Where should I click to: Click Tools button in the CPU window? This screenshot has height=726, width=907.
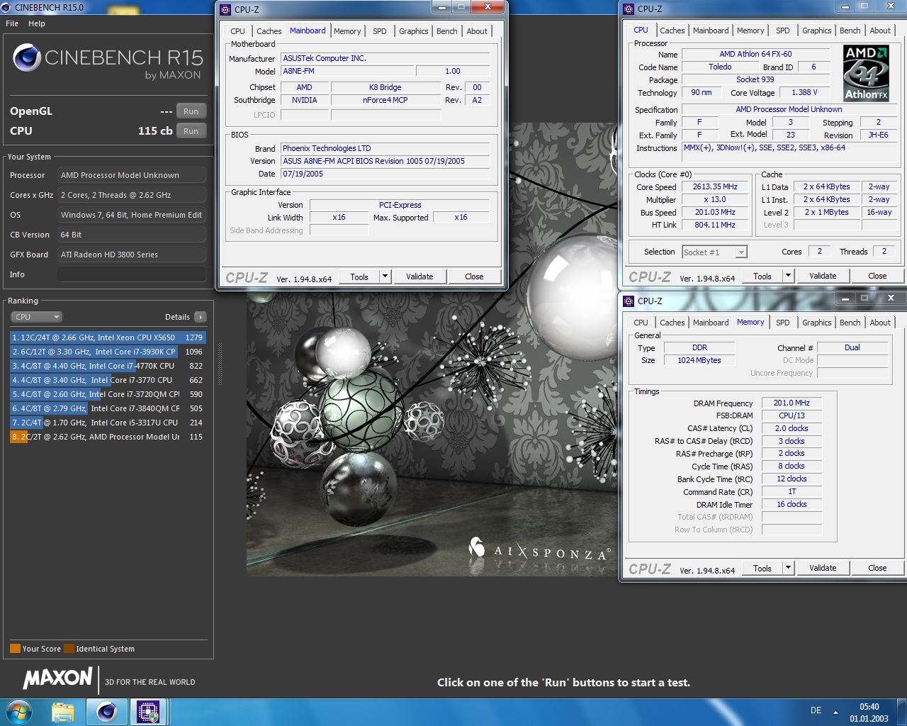click(762, 276)
